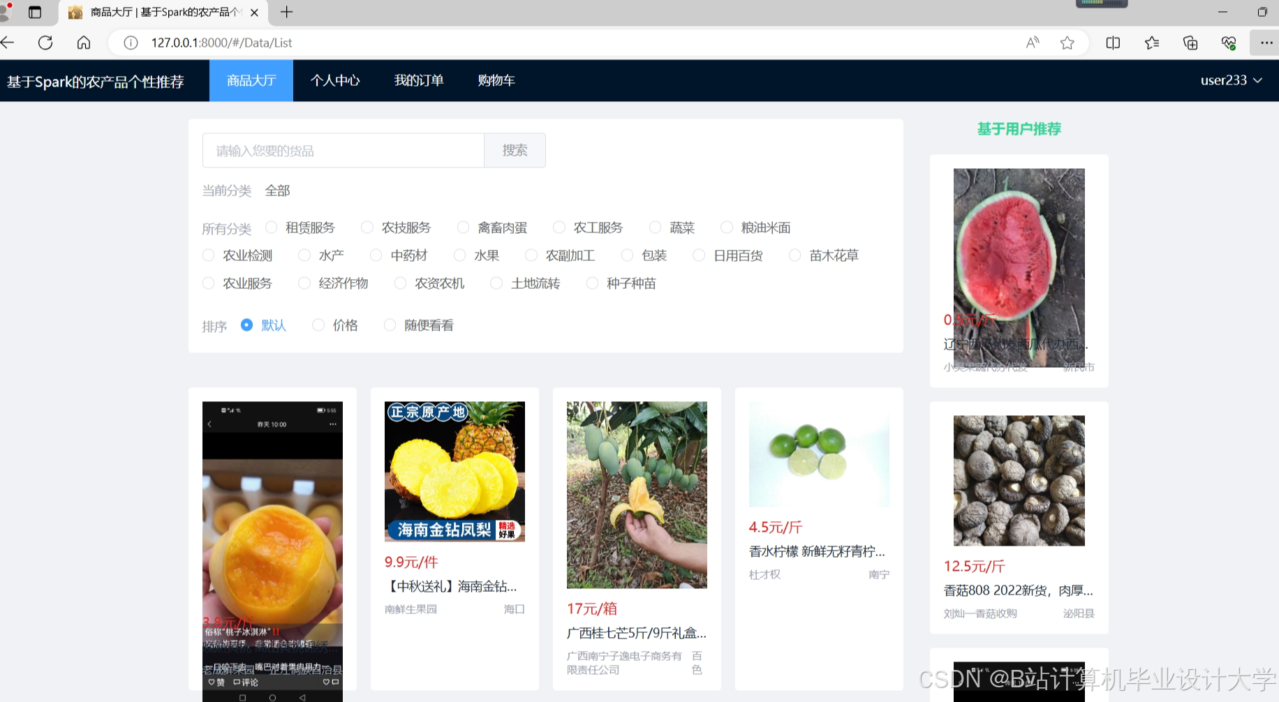Image resolution: width=1279 pixels, height=702 pixels.
Task: Click the 海南金钻凤梨 pineapple thumbnail
Action: click(x=454, y=471)
